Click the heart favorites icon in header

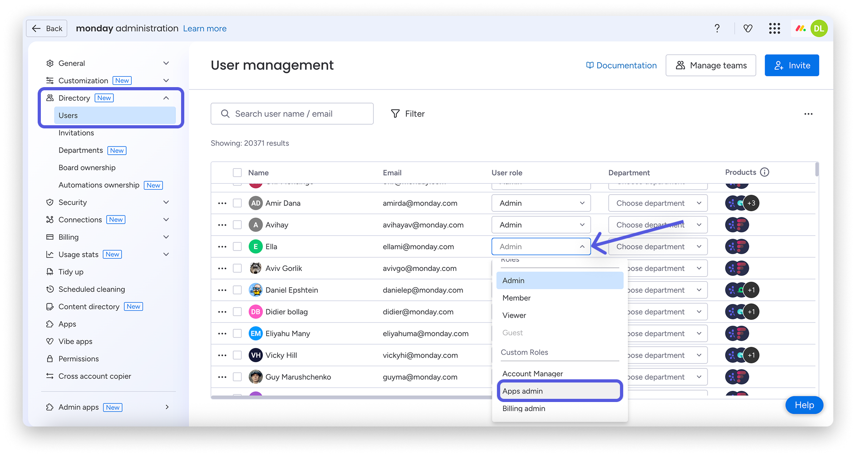point(748,29)
